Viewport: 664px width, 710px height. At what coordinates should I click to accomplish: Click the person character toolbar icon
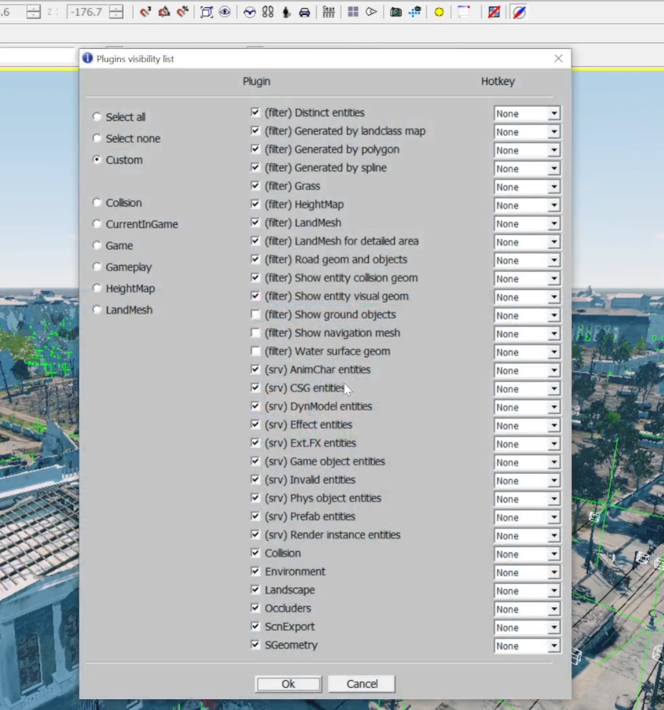(x=286, y=12)
